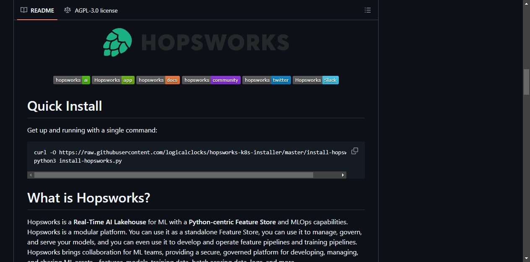
Task: Switch to the AGPL-3.0 license tab
Action: pos(91,10)
